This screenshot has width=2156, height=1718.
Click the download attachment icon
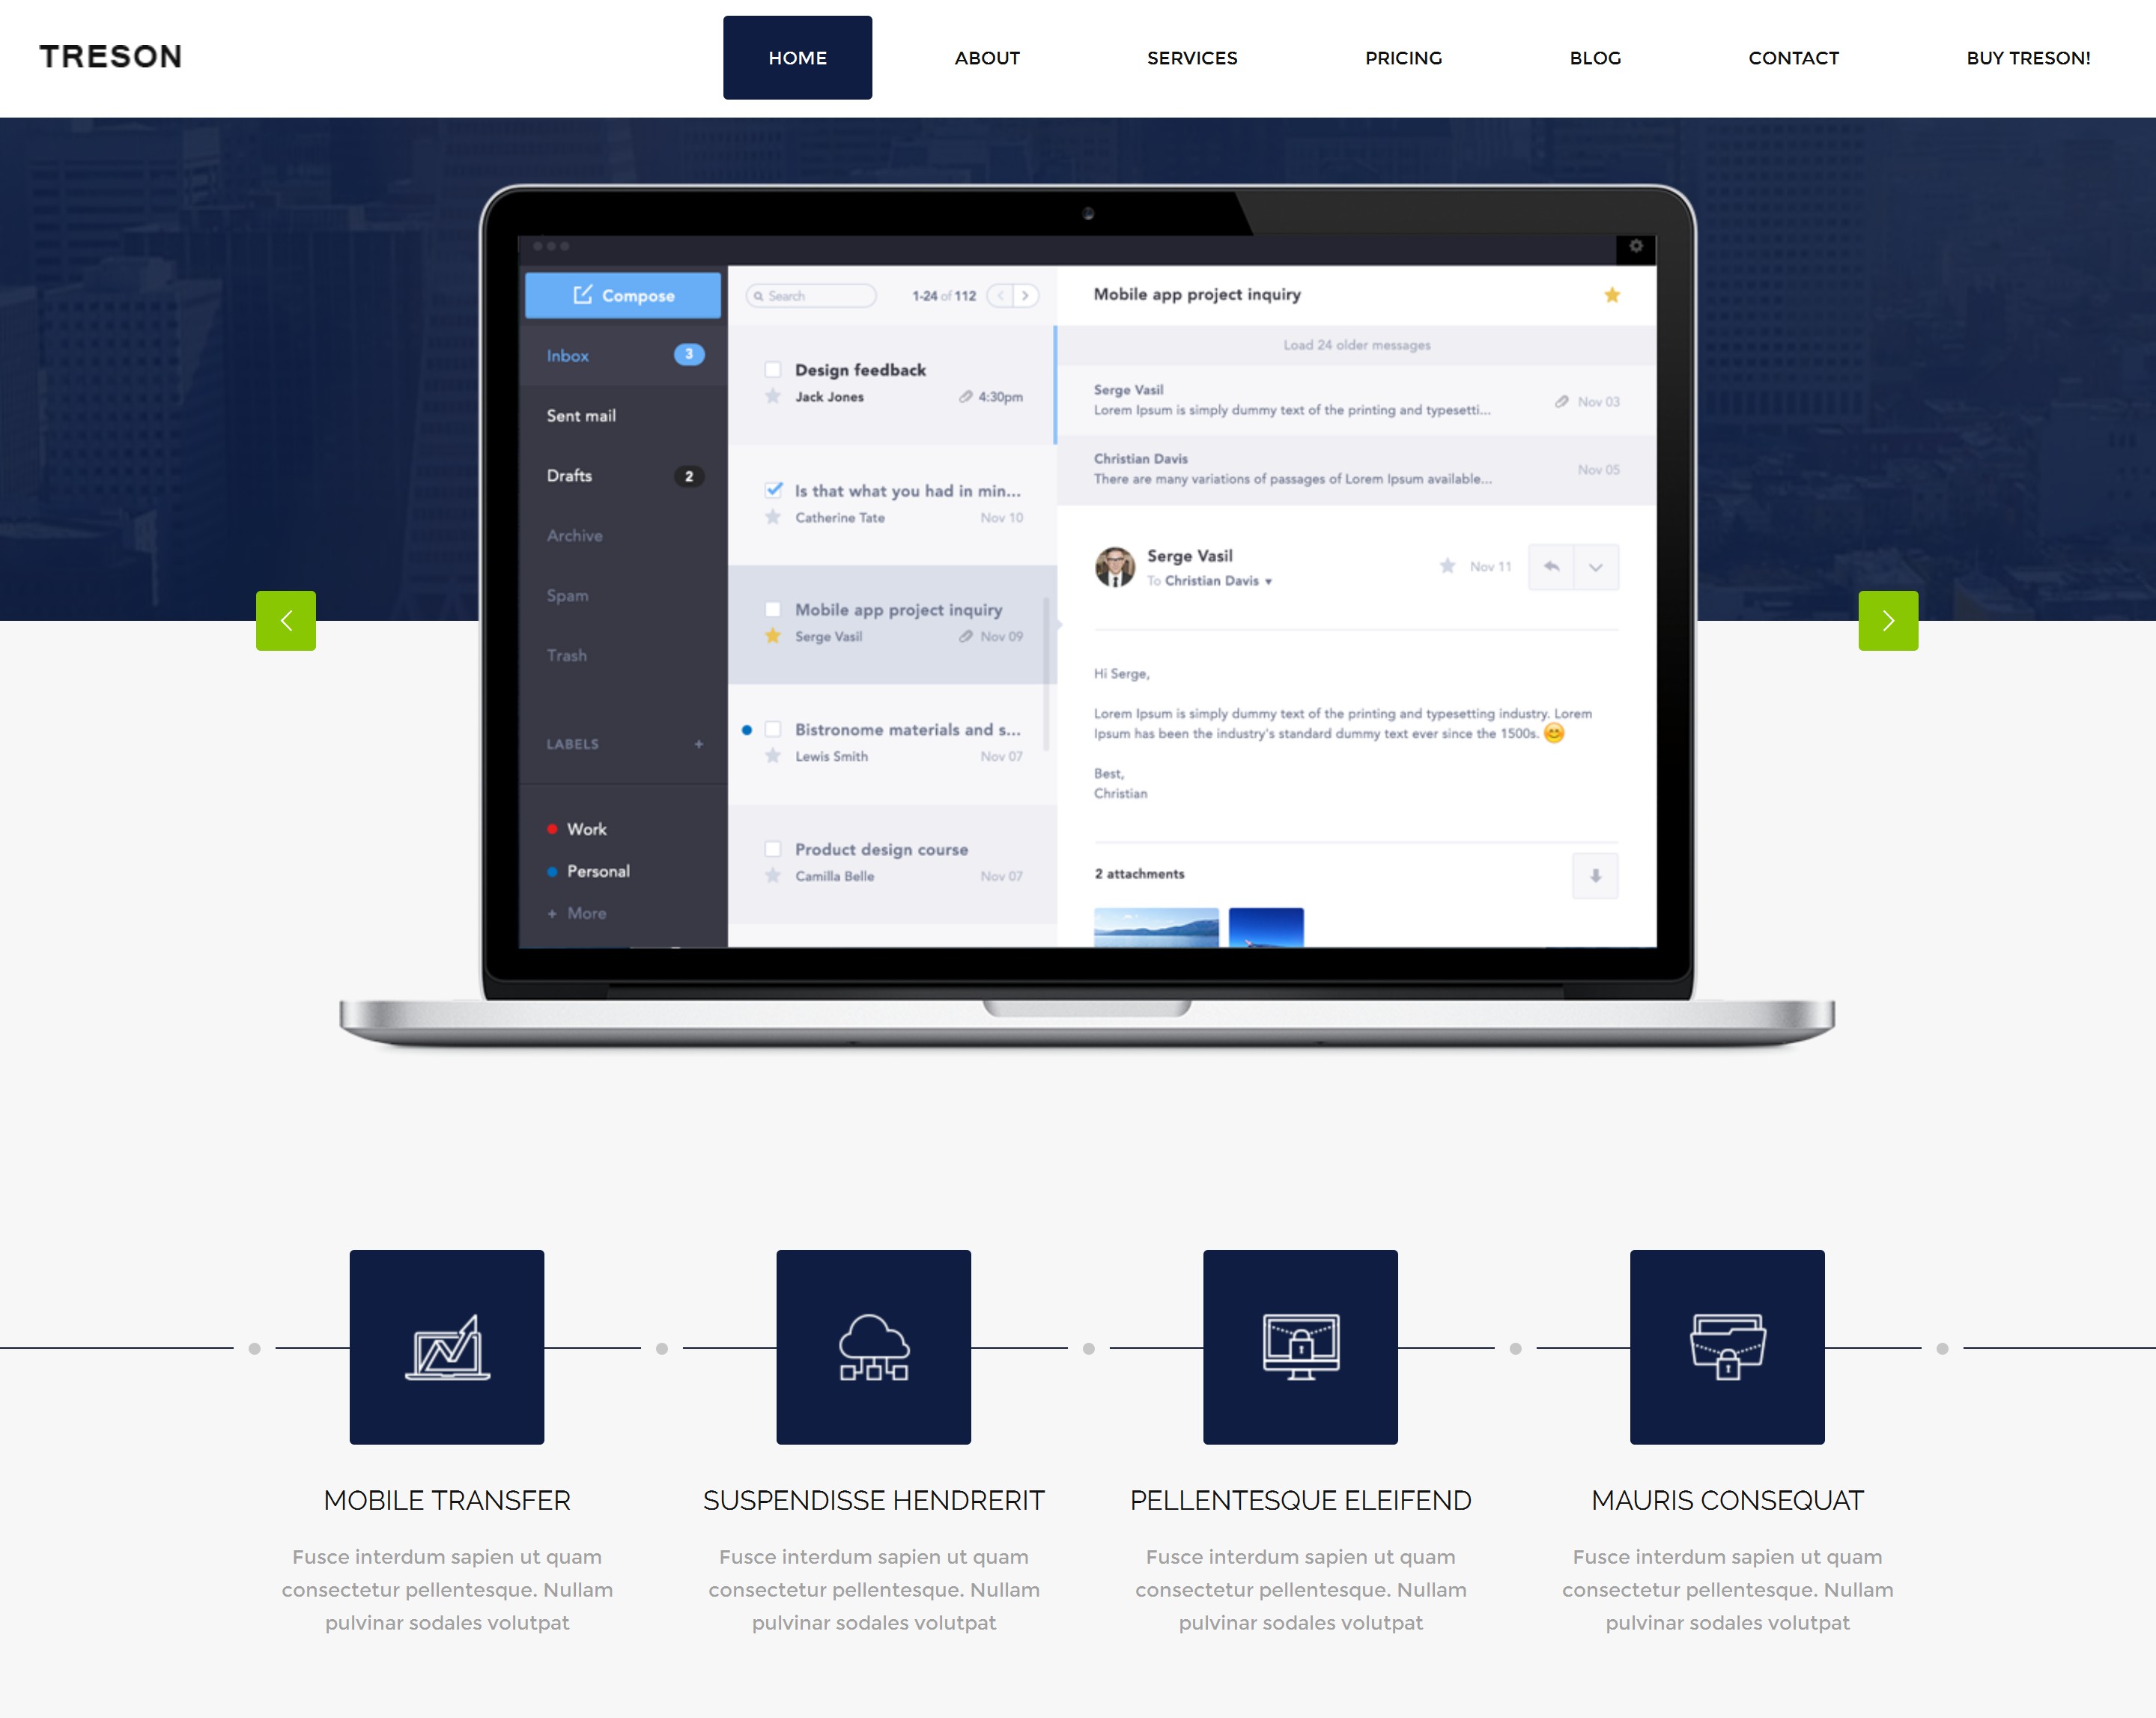coord(1591,873)
